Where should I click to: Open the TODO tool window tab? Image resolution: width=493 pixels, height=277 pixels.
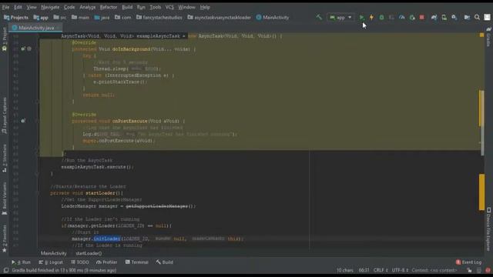tap(80, 262)
